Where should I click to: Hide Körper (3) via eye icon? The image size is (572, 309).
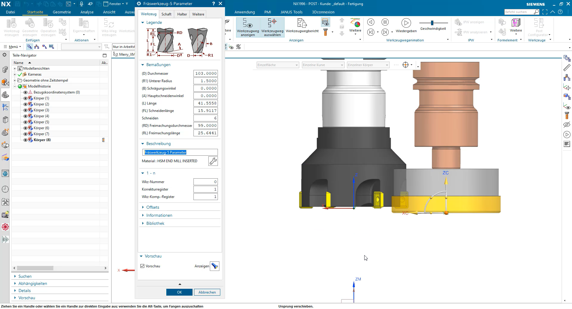tap(25, 110)
